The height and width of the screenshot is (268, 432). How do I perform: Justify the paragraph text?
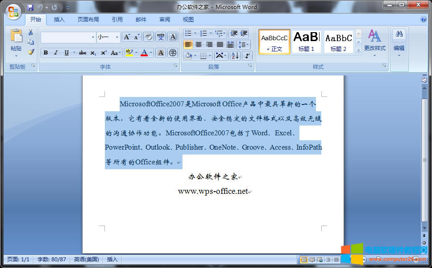tap(220, 44)
